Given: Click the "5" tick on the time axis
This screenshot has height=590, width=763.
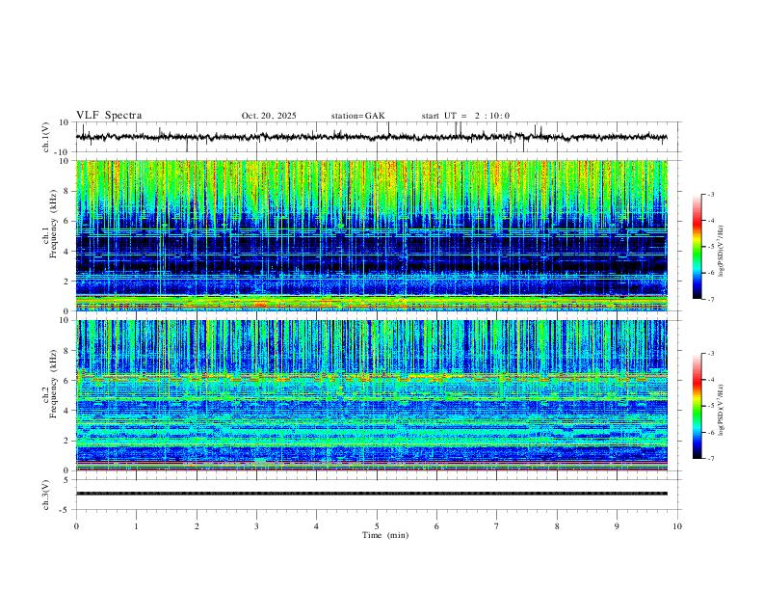Looking at the screenshot, I should 377,526.
